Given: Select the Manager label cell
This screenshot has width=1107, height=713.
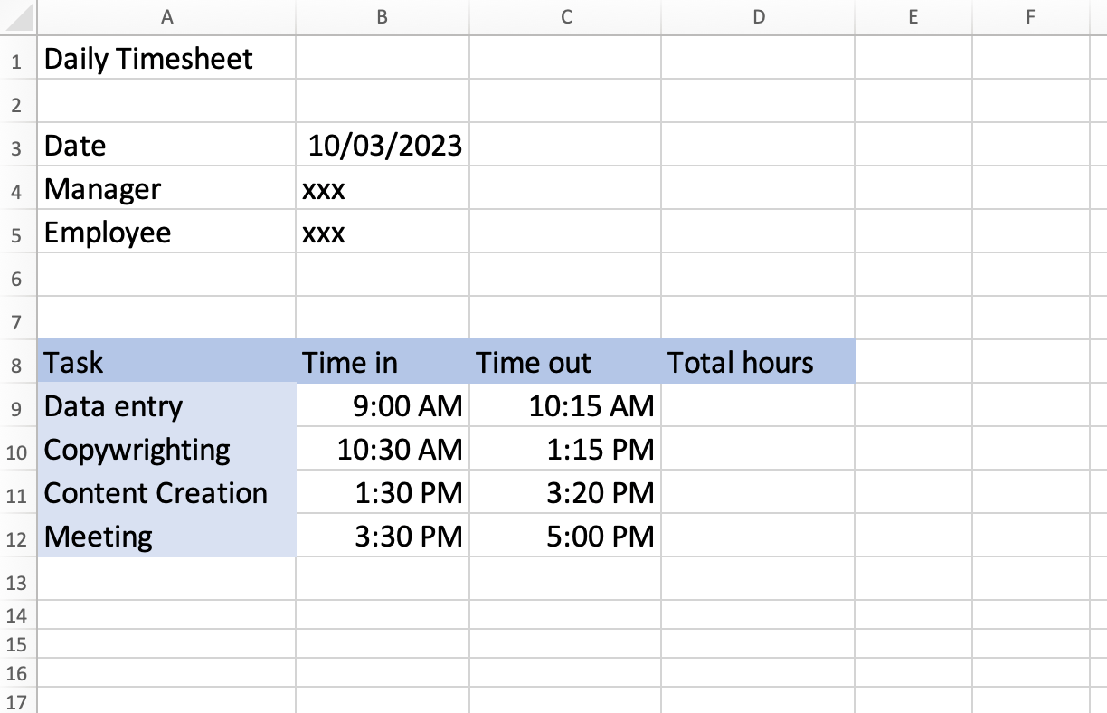Looking at the screenshot, I should (102, 189).
